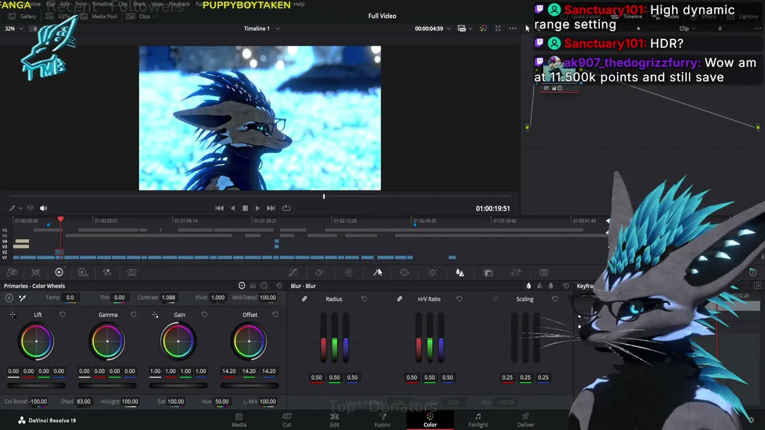This screenshot has width=765, height=430.
Task: Open the Color Match palette
Action: click(x=35, y=272)
